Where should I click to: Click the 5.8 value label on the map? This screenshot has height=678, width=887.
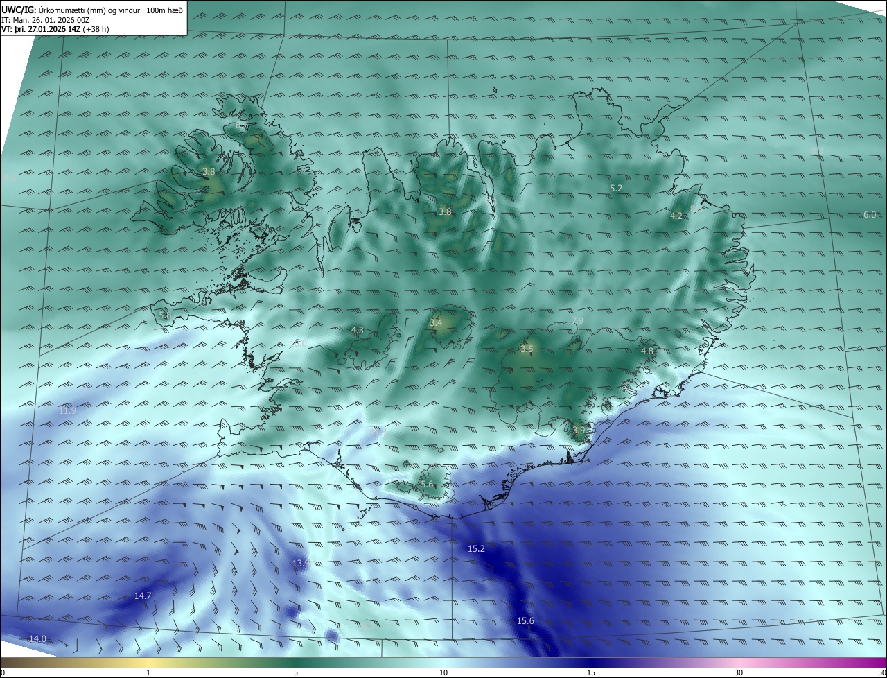tap(165, 315)
